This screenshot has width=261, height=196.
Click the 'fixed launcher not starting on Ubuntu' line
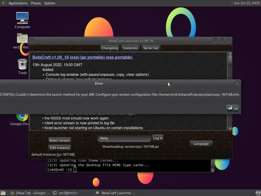point(93,128)
